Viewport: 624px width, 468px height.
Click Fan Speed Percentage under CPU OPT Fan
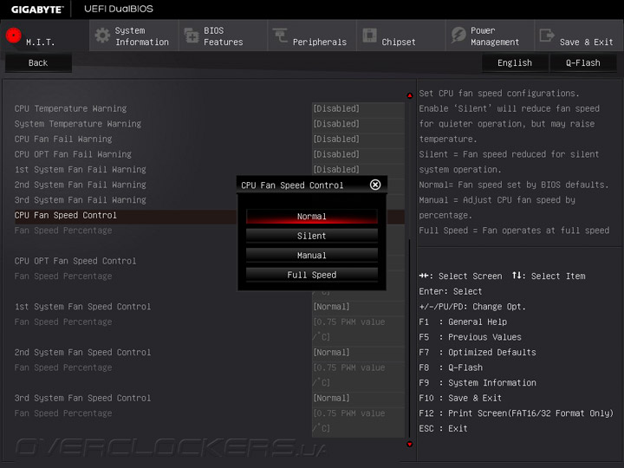point(63,276)
